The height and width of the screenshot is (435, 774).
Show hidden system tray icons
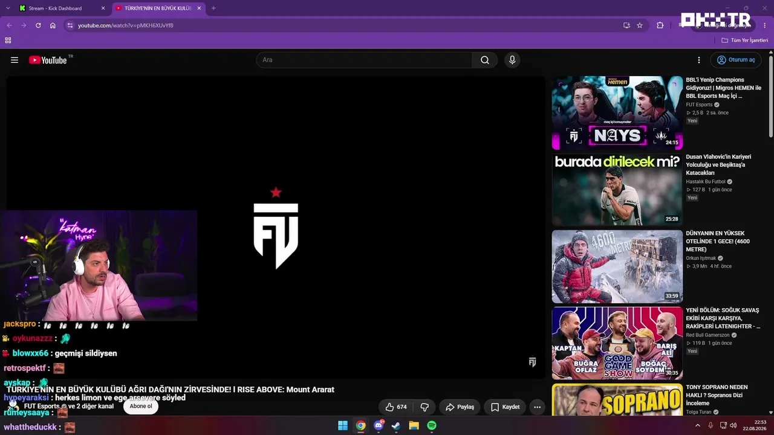[x=697, y=425]
